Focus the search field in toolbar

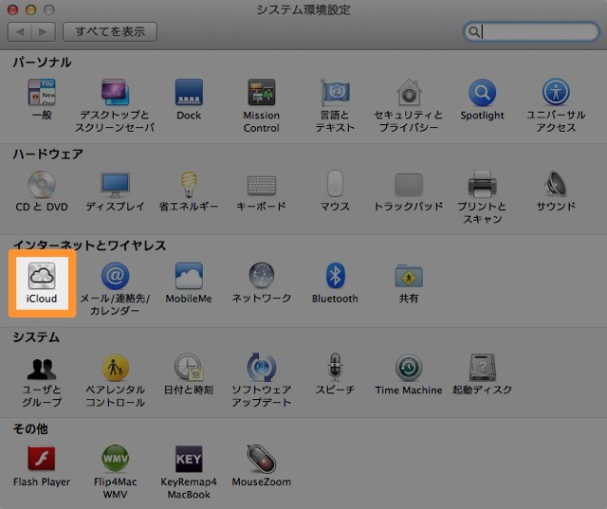[x=531, y=31]
